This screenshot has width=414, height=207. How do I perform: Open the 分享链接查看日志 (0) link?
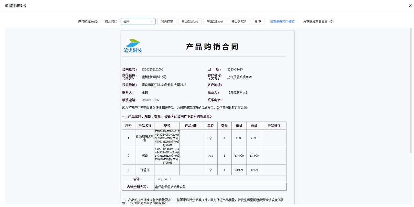(318, 22)
